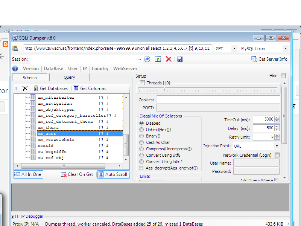Click the DataBase info item
This screenshot has height=226, width=301.
tap(53, 69)
